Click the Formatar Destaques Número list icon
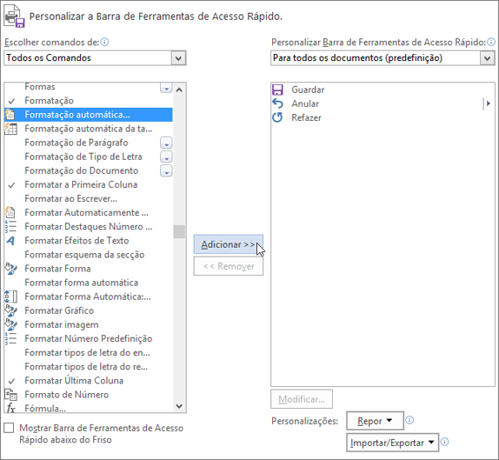 10,226
